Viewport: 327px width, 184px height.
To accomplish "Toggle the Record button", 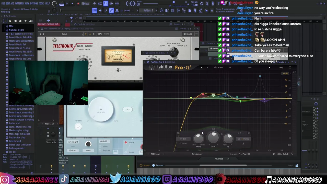I will (78, 4).
